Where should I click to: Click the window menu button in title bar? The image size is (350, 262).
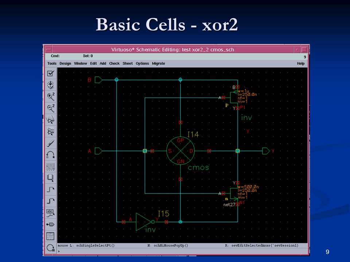(x=48, y=49)
